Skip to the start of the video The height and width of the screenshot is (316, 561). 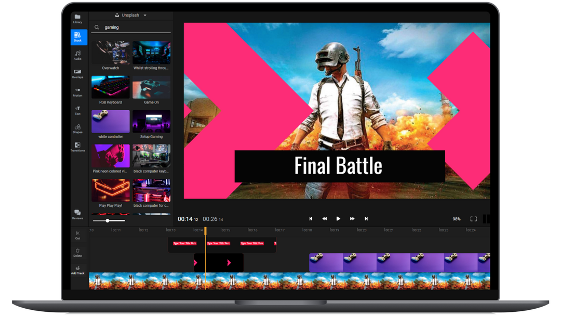point(311,219)
